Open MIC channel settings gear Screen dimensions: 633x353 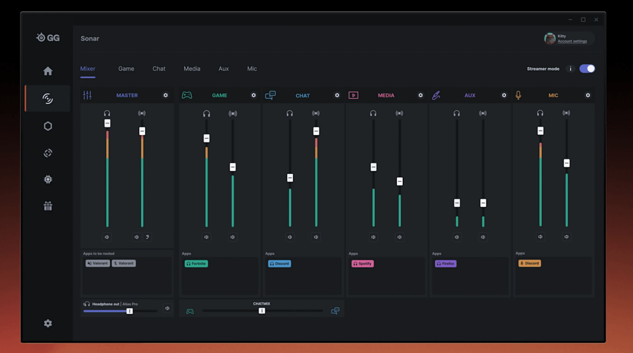[588, 95]
